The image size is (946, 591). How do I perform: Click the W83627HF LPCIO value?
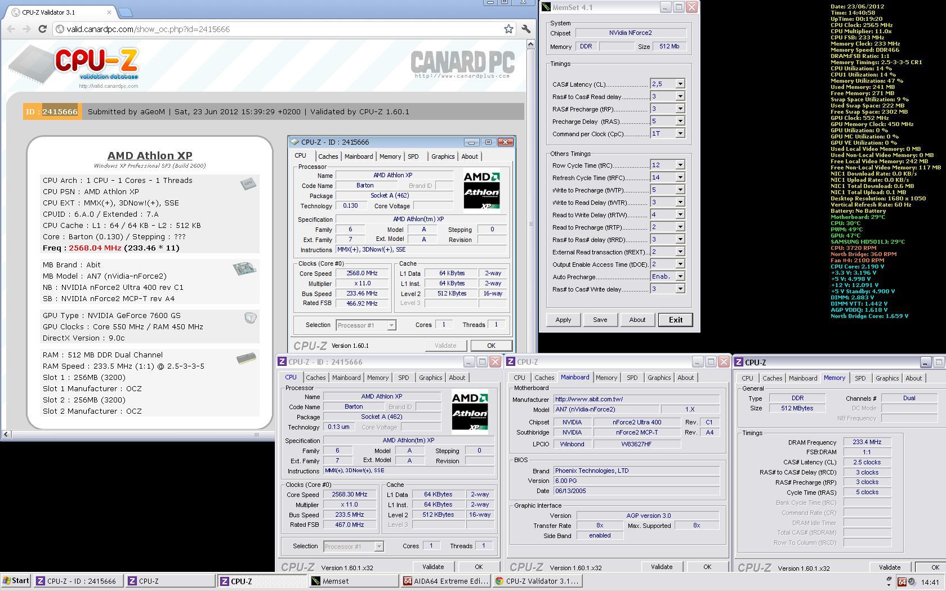pyautogui.click(x=636, y=444)
